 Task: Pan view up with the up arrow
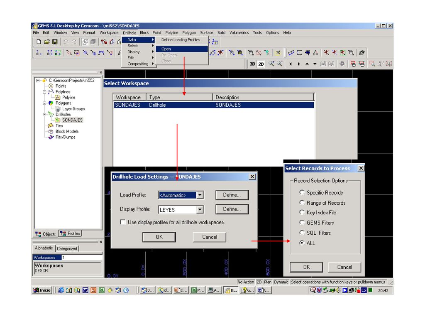pos(307,64)
